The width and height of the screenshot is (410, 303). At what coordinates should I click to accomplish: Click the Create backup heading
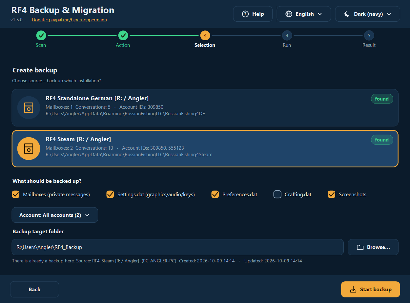coord(35,70)
